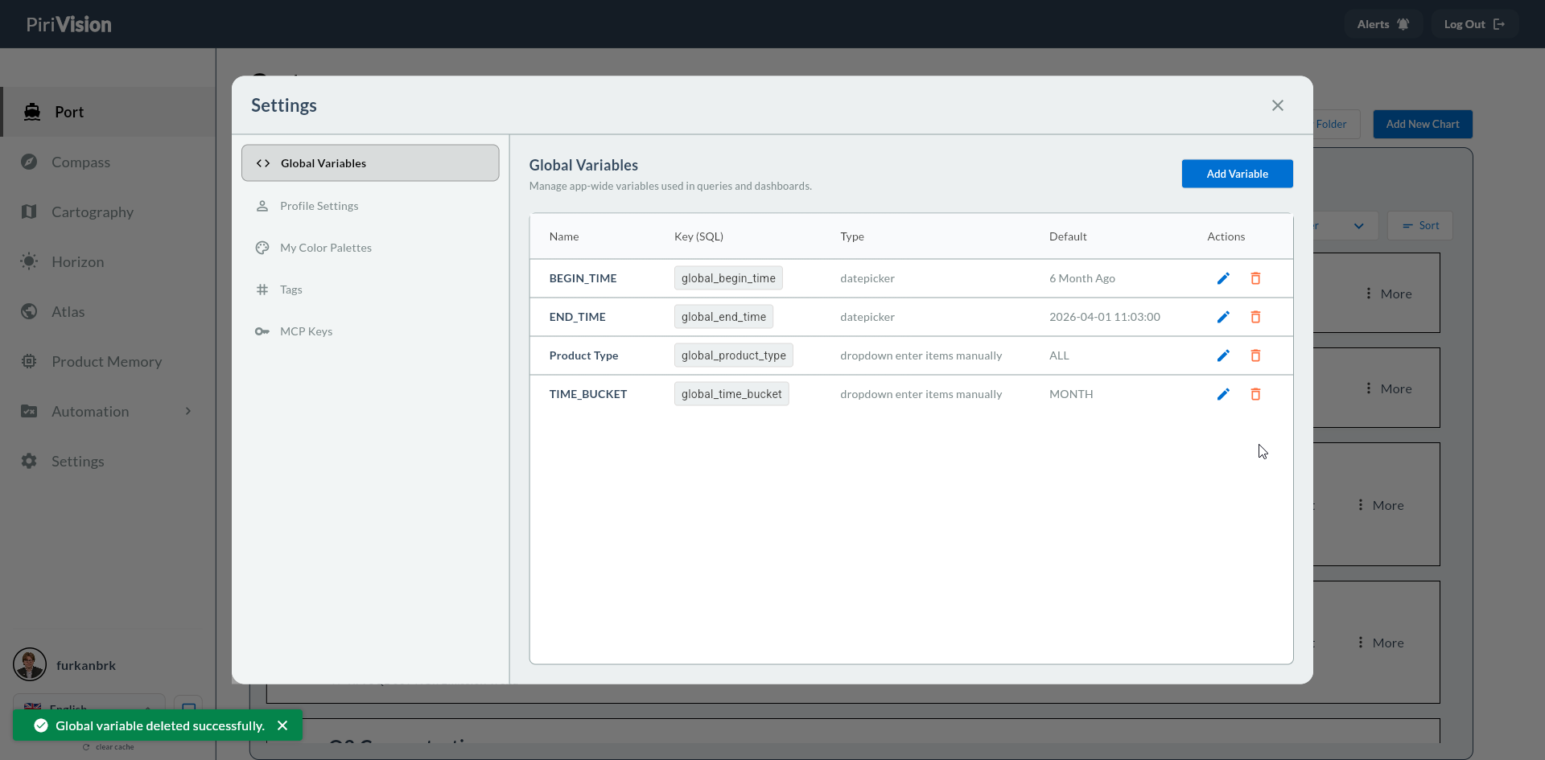This screenshot has width=1545, height=760.
Task: Click the Sort button behind dialog
Action: (x=1420, y=226)
